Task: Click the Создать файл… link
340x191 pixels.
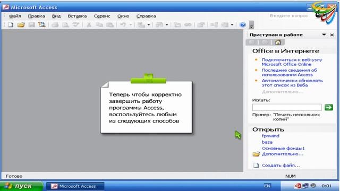Action: click(280, 166)
